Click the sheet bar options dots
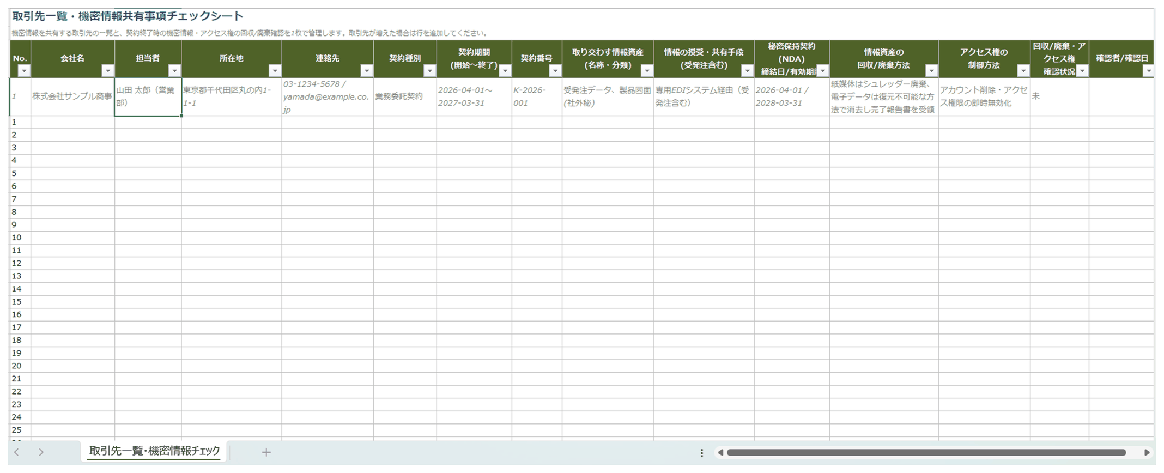This screenshot has height=473, width=1164. (702, 453)
